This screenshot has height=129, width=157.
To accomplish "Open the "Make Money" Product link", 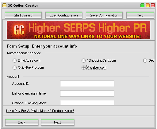I will (x=40, y=111).
